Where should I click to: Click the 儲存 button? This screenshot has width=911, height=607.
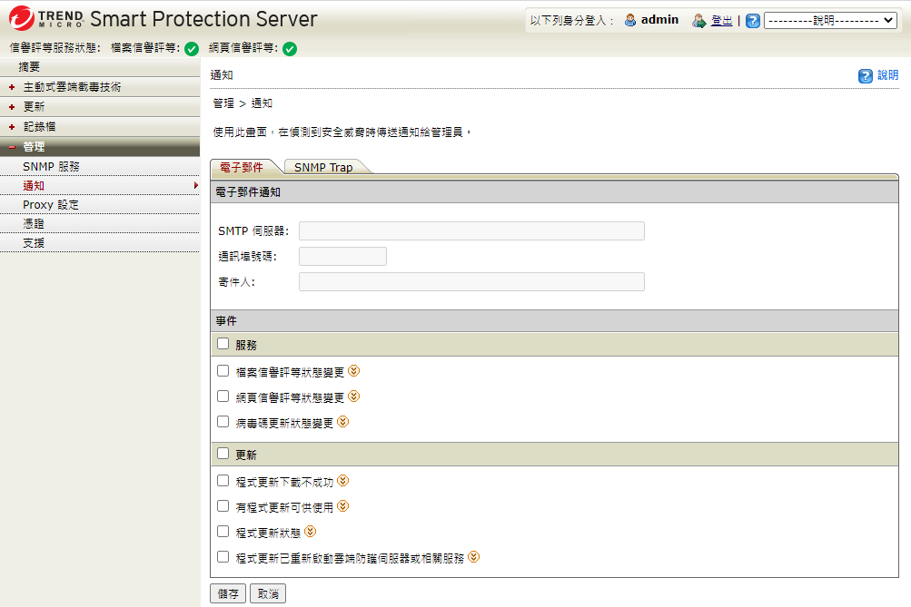click(x=228, y=593)
